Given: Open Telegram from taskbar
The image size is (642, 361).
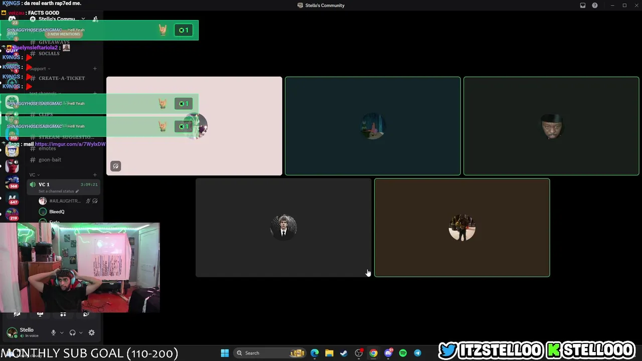Looking at the screenshot, I should point(417,353).
